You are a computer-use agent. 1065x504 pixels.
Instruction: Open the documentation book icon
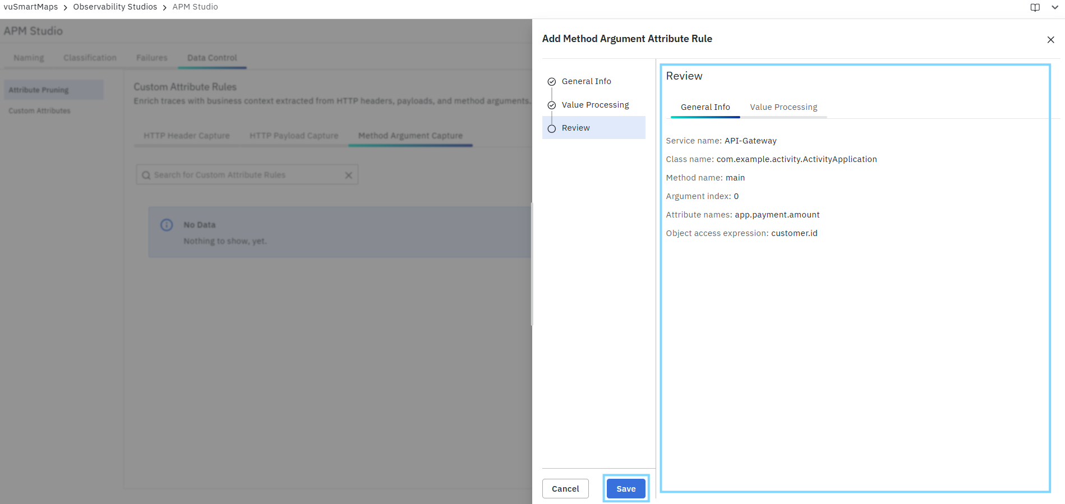[x=1035, y=7]
